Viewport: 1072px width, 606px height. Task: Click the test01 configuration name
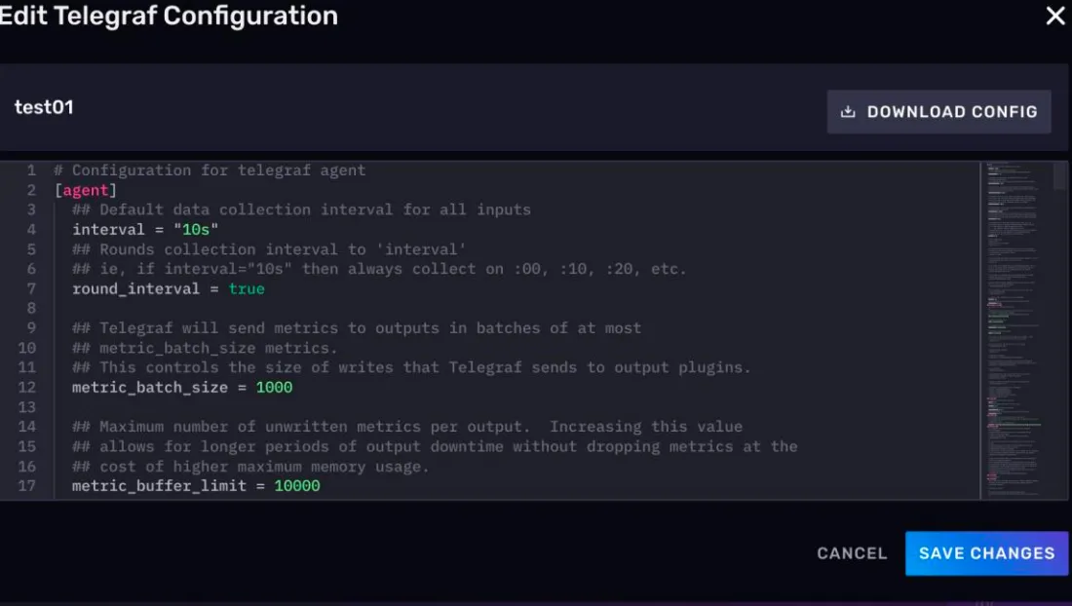point(44,107)
